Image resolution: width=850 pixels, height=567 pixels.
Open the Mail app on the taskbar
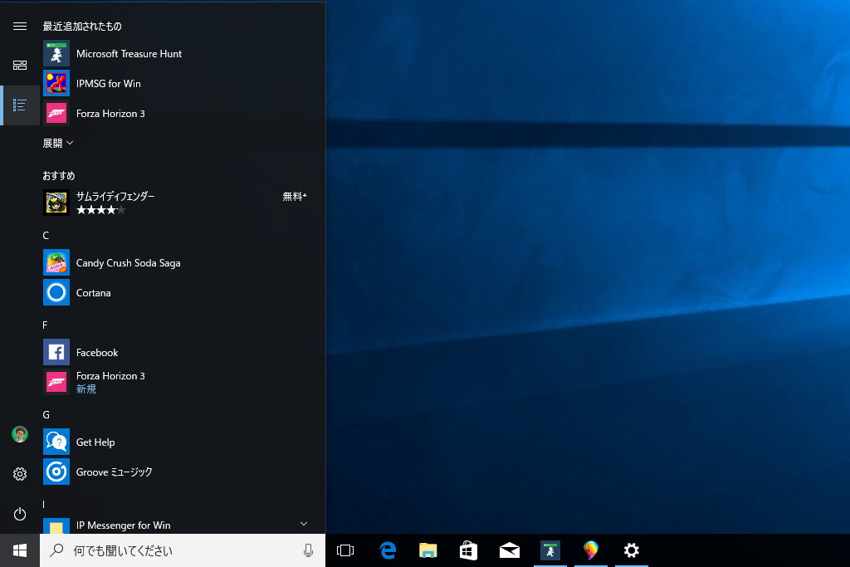pos(509,550)
